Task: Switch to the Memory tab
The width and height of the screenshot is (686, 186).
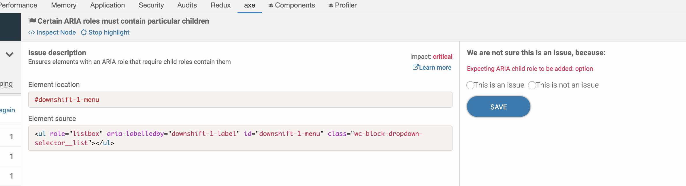Action: 64,5
